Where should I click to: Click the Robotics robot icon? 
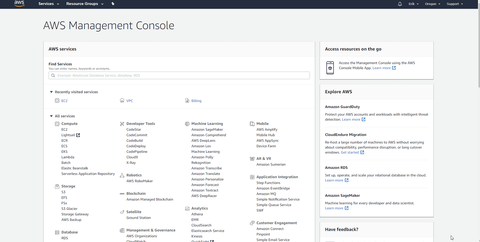[122, 175]
